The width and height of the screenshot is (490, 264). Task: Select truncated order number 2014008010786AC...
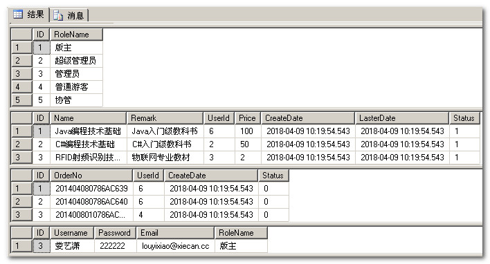[91, 215]
